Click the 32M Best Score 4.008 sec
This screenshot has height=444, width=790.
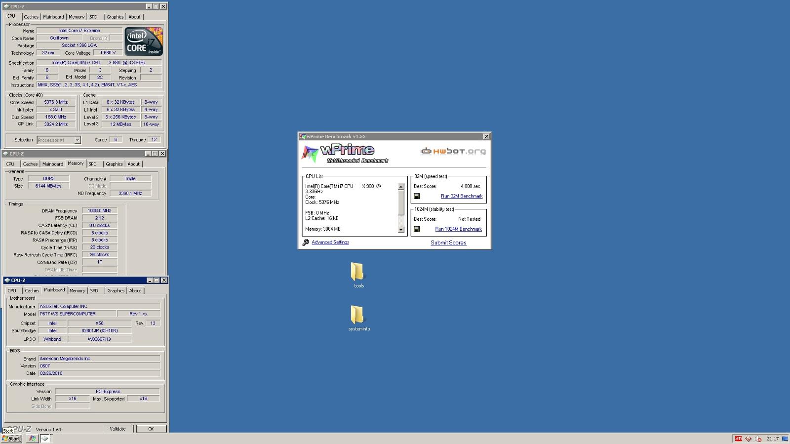[470, 186]
